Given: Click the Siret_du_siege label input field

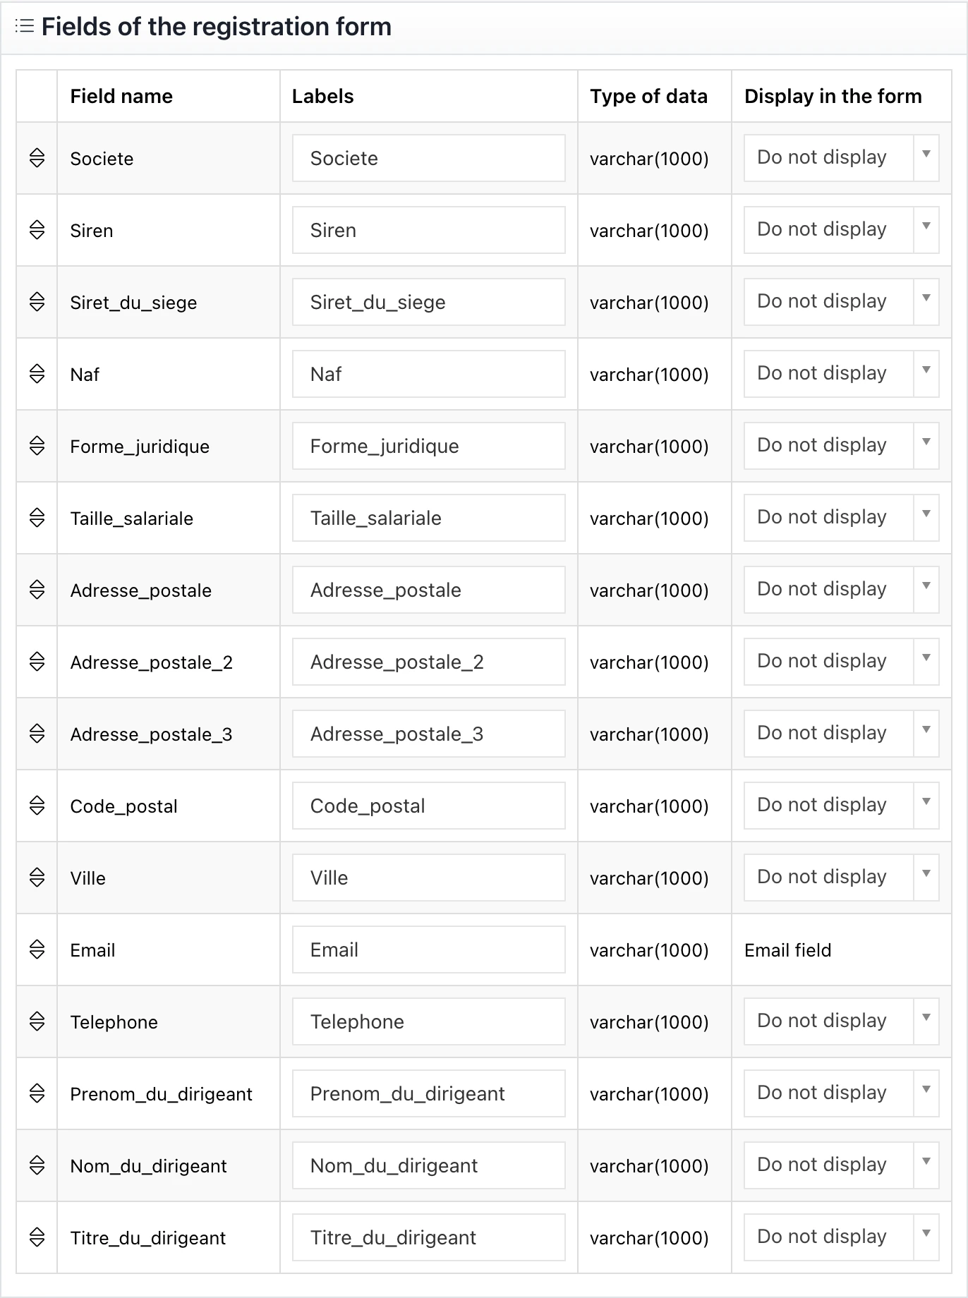Looking at the screenshot, I should click(x=428, y=302).
